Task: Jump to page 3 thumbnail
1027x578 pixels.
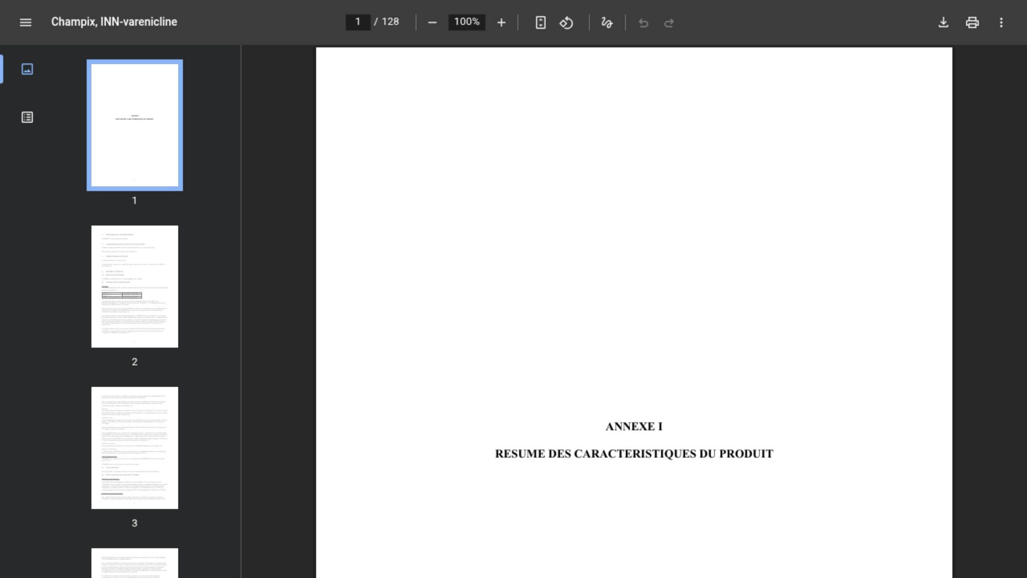Action: tap(134, 448)
